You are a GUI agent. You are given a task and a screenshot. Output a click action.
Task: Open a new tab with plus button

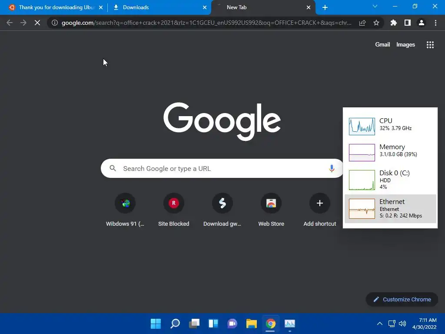pyautogui.click(x=325, y=7)
